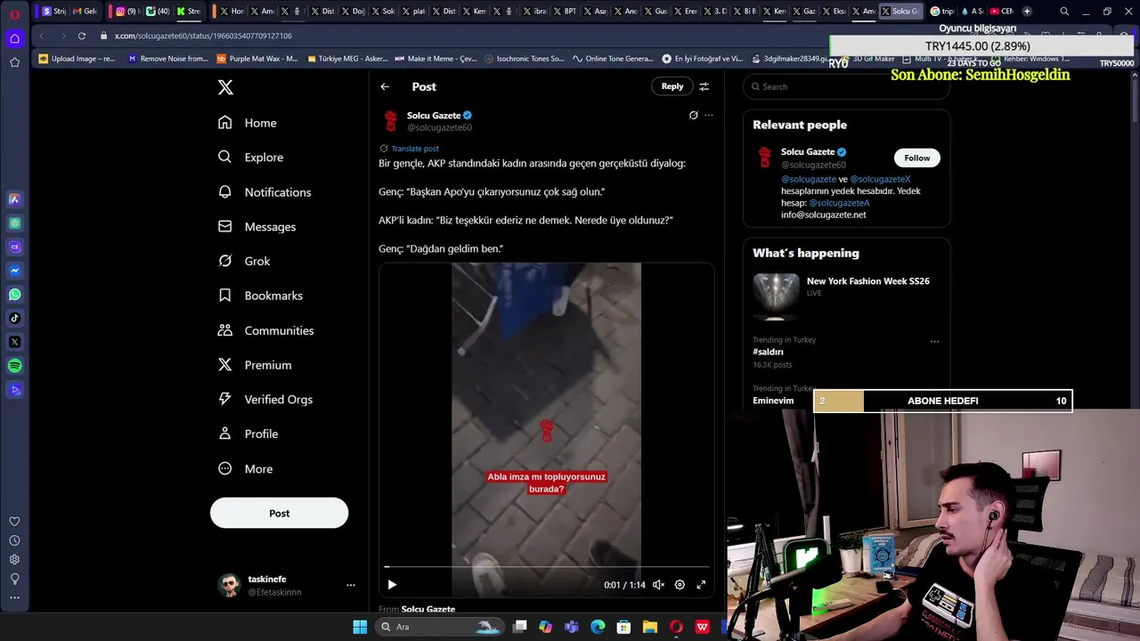Open Spotify in Opera sidebar
Viewport: 1140px width, 641px height.
coord(14,366)
